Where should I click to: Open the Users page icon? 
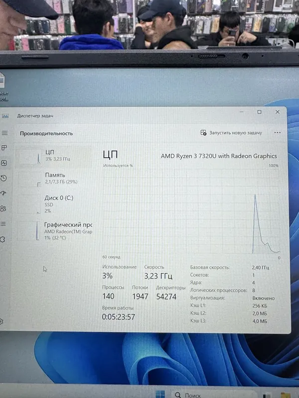point(3,208)
